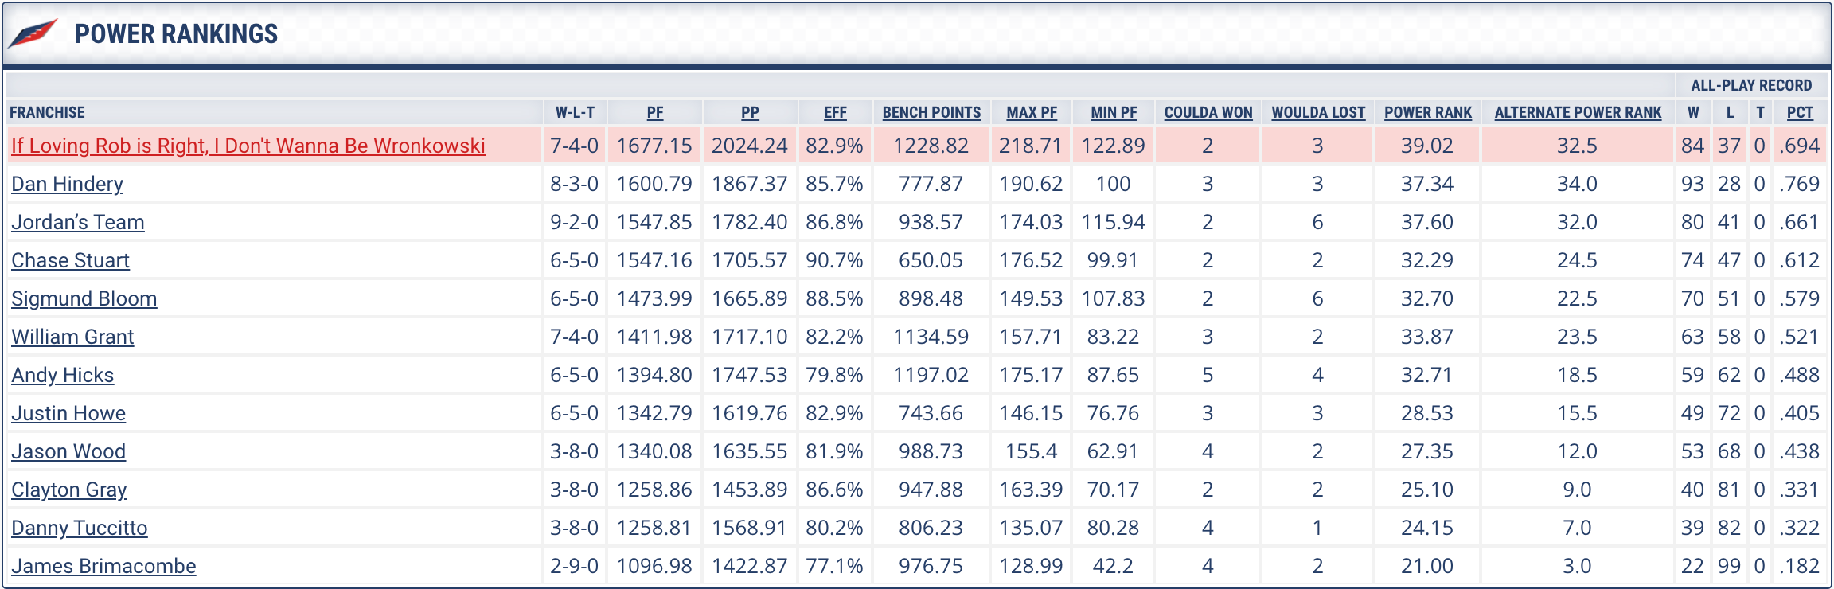
Task: Sort table by PF column header
Action: coord(655,112)
